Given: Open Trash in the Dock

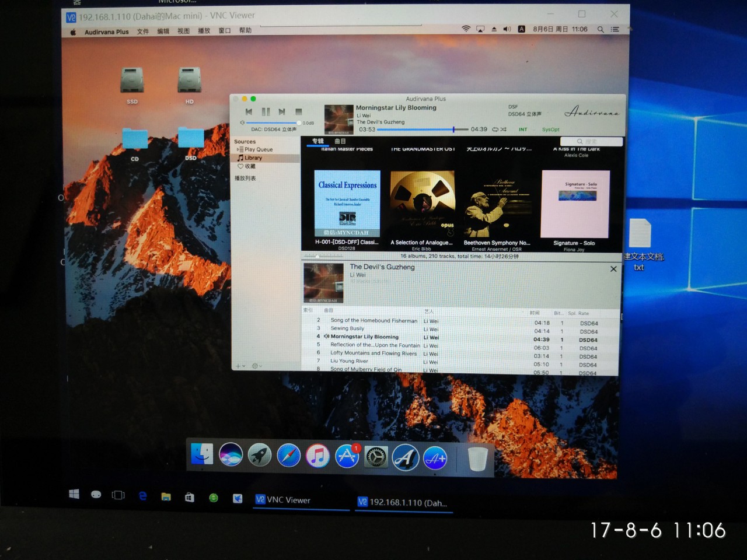Looking at the screenshot, I should click(x=477, y=459).
